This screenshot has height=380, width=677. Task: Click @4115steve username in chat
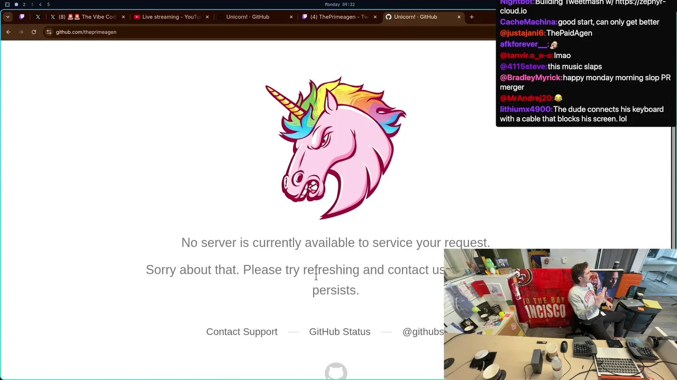pos(524,66)
